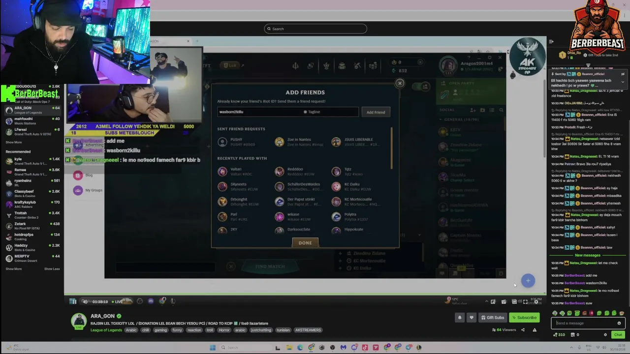Select the AKSTREAMERS tag
This screenshot has width=630, height=354.
click(x=308, y=330)
